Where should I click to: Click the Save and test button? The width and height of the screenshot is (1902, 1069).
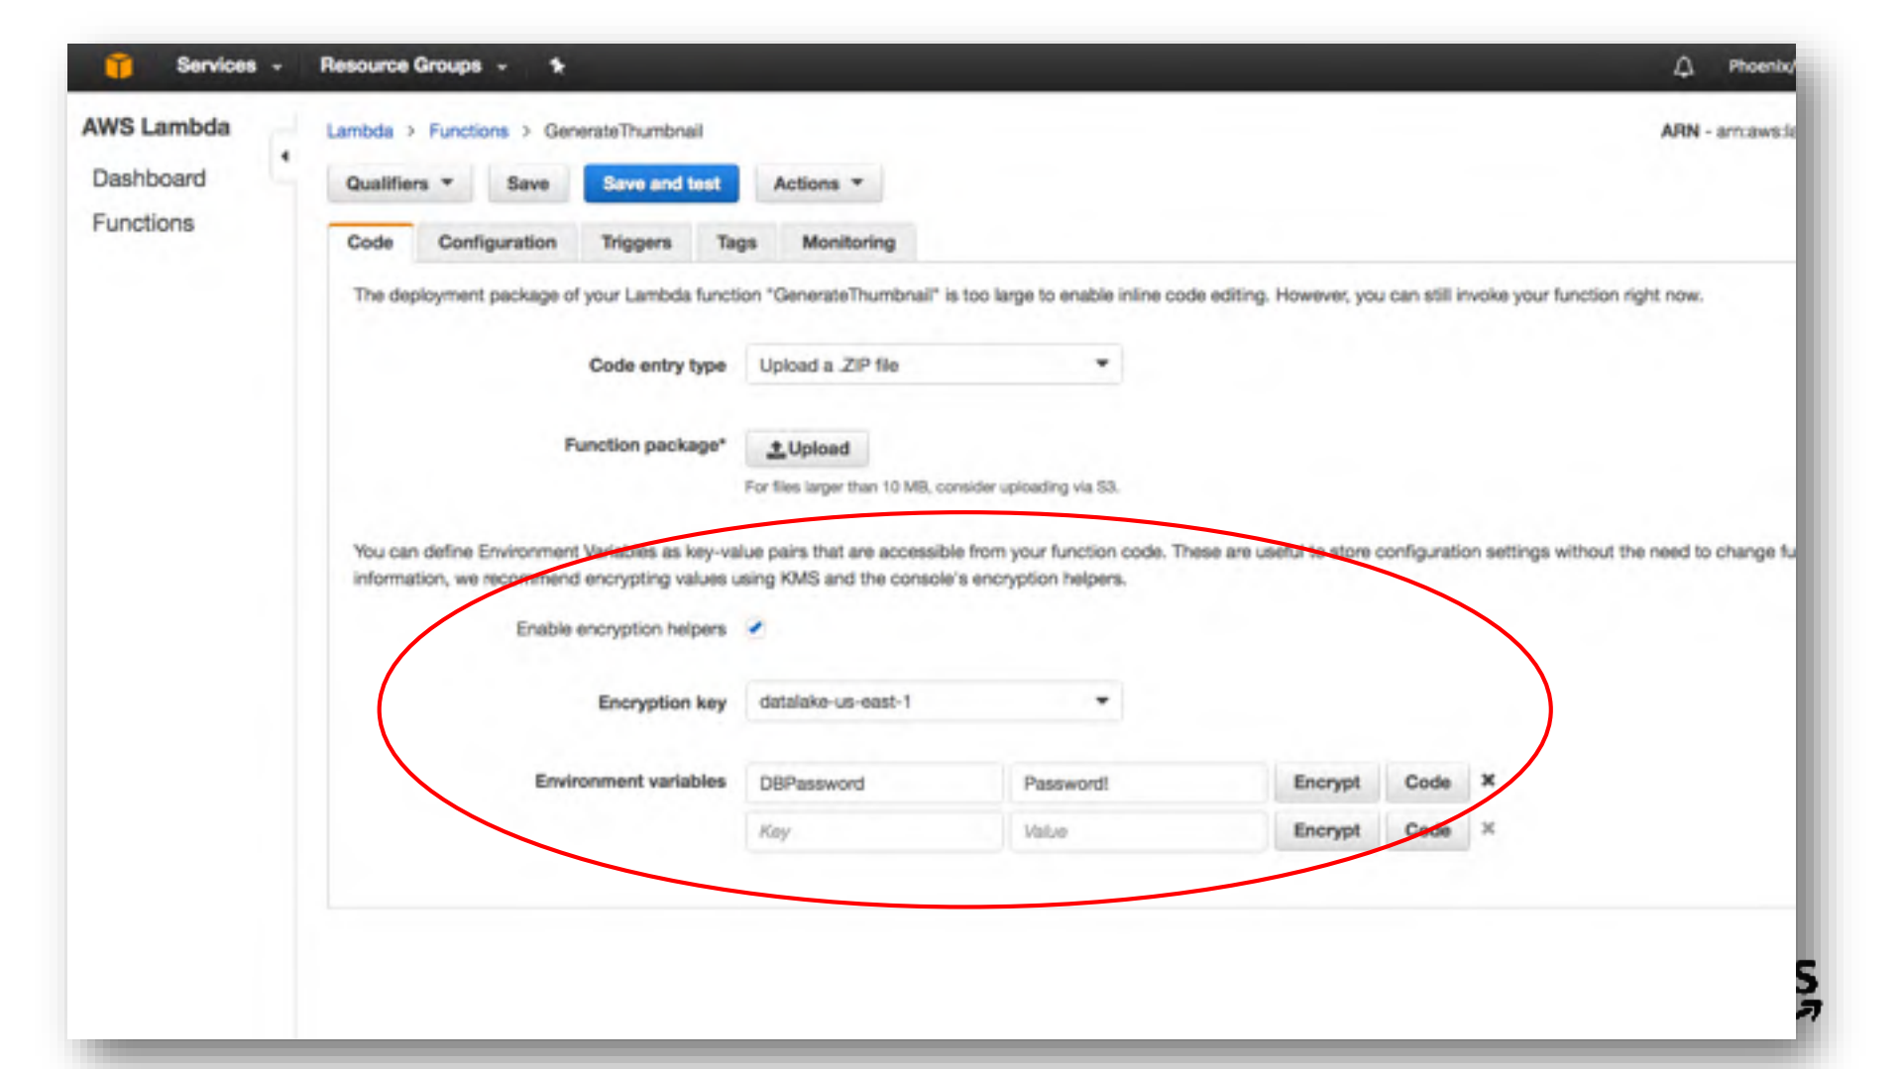pyautogui.click(x=661, y=183)
